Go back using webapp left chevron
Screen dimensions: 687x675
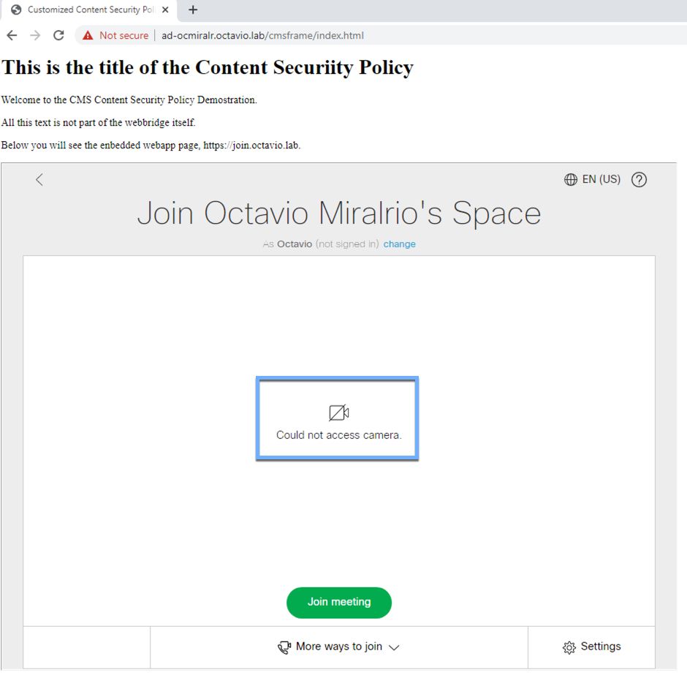[x=39, y=179]
